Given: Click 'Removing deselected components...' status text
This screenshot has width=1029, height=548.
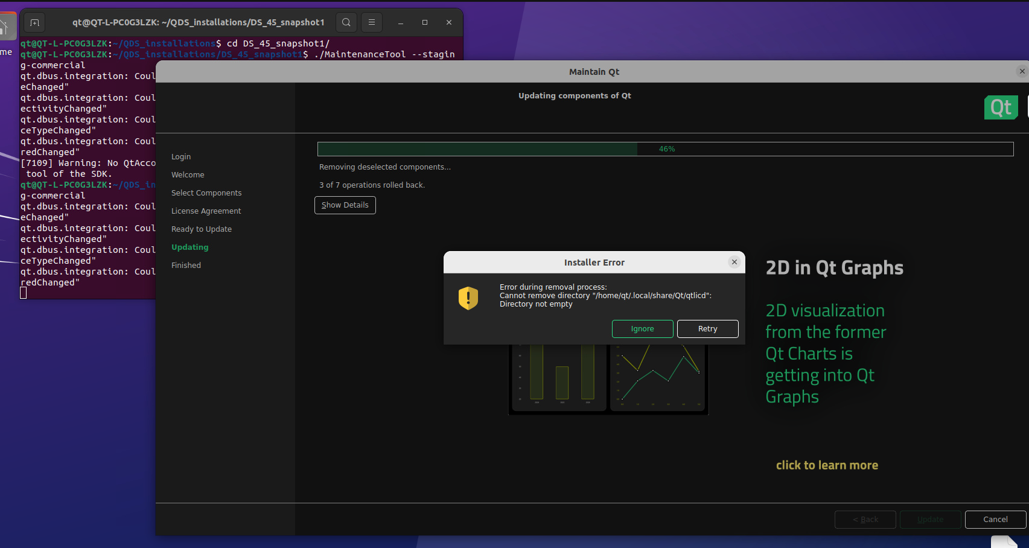Looking at the screenshot, I should (385, 167).
